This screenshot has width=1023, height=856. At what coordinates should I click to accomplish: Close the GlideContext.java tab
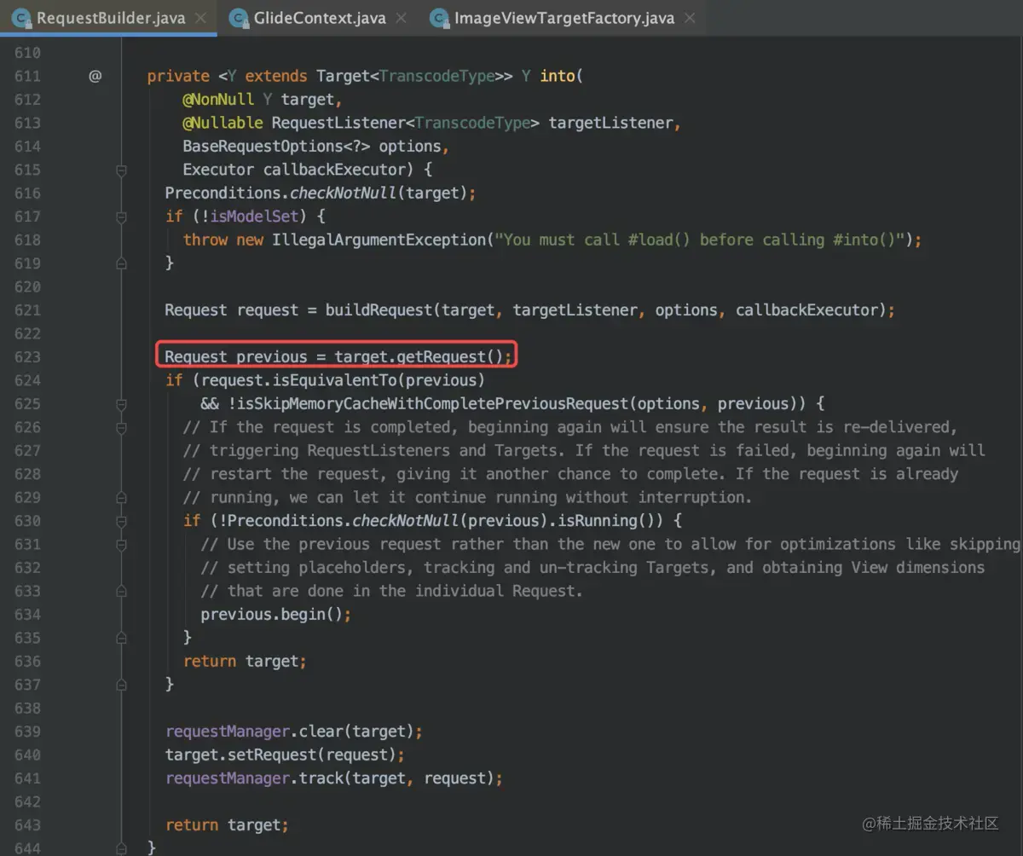tap(402, 18)
